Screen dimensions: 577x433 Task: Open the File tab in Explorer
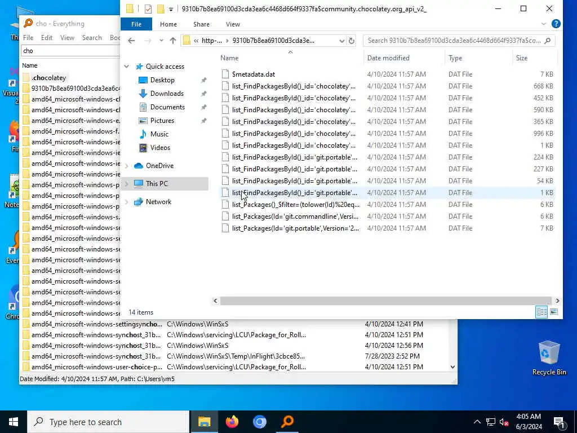click(x=136, y=24)
